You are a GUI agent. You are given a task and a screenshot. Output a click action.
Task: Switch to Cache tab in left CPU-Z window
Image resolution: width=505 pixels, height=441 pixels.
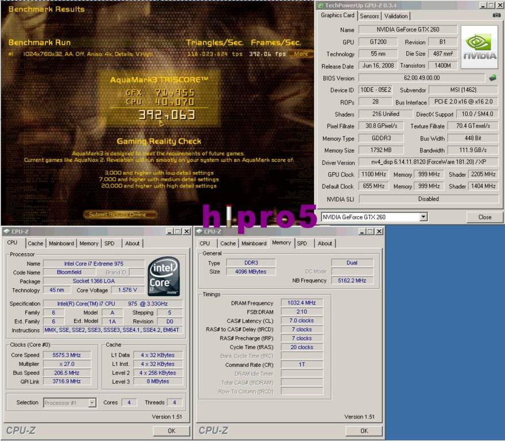[36, 243]
